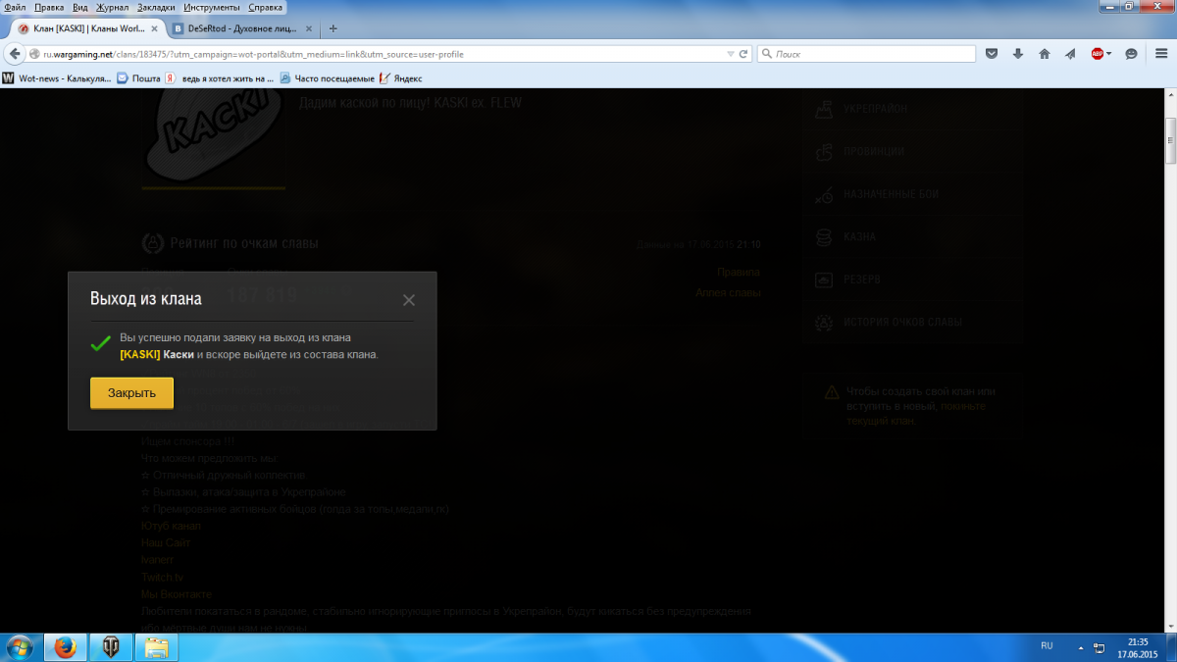This screenshot has width=1177, height=662.
Task: Click the yellow Закрыть button
Action: coord(131,393)
